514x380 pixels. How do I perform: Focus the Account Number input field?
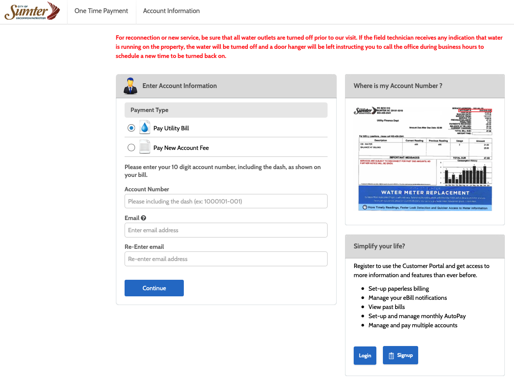226,201
